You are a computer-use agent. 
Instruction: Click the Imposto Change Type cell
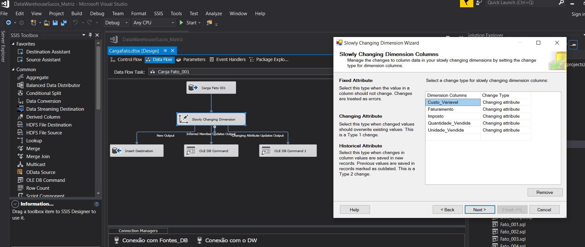click(506, 116)
